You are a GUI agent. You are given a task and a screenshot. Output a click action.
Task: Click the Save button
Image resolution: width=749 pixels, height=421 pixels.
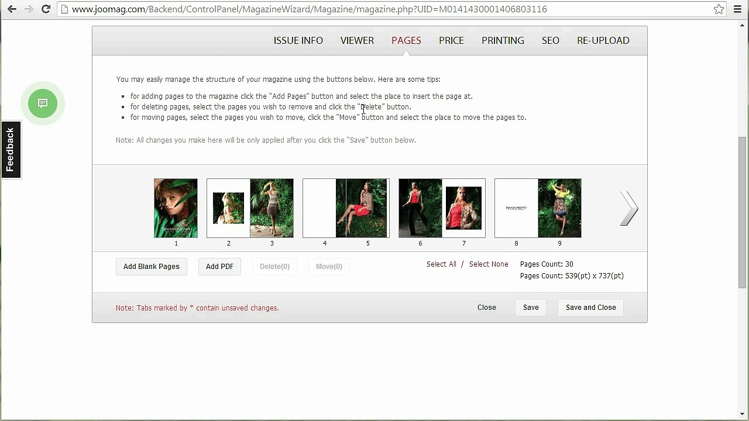click(x=531, y=308)
